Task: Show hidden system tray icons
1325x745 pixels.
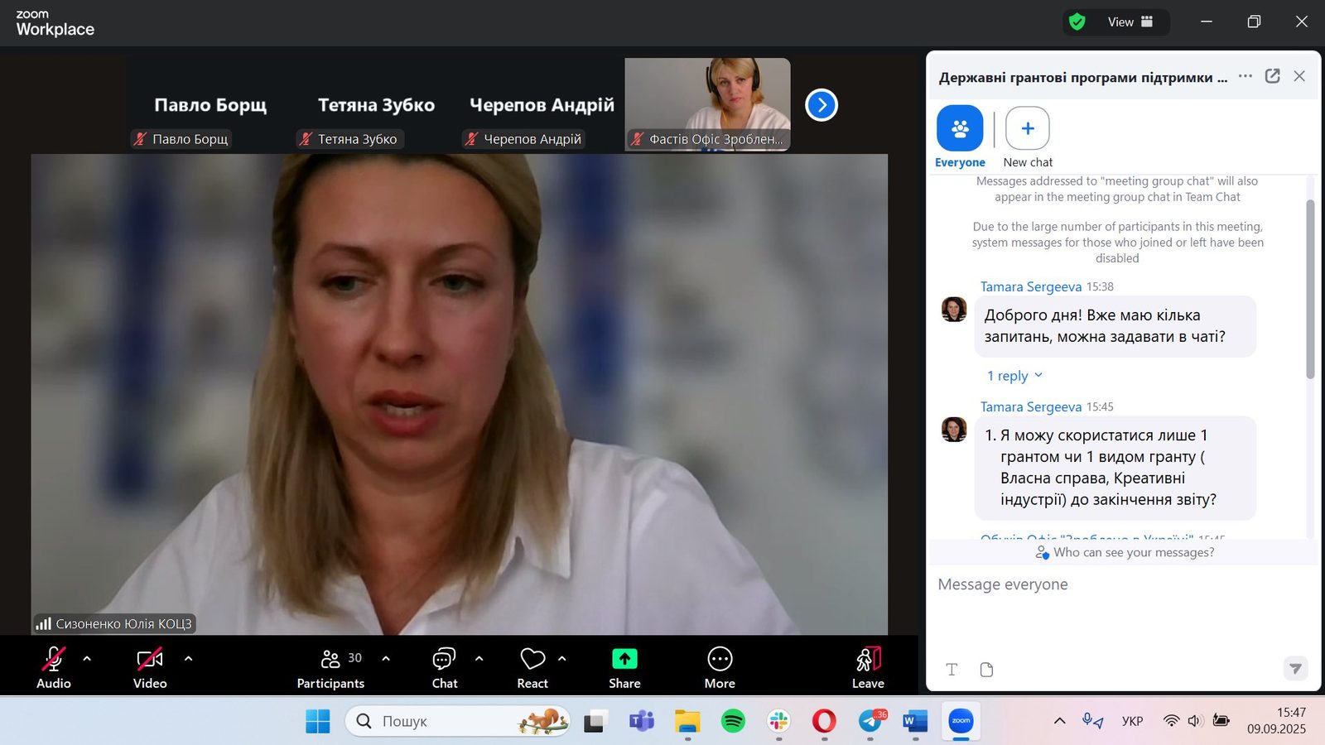Action: [1059, 721]
